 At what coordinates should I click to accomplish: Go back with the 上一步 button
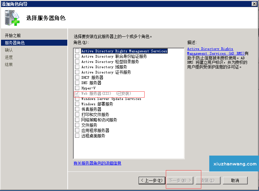tap(152, 180)
